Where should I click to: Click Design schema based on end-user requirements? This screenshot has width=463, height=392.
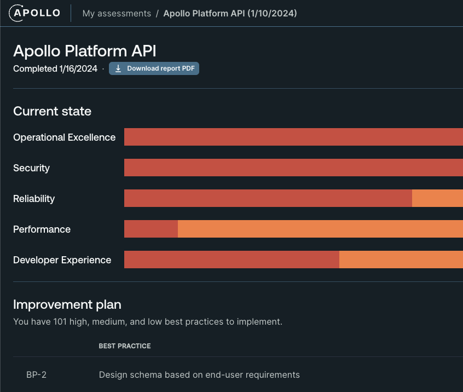199,374
